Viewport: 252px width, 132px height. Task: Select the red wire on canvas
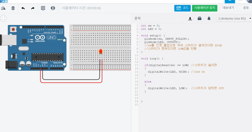click(71, 83)
